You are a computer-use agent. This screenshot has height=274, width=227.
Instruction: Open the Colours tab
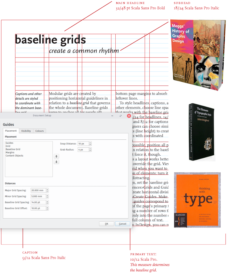tap(40, 131)
